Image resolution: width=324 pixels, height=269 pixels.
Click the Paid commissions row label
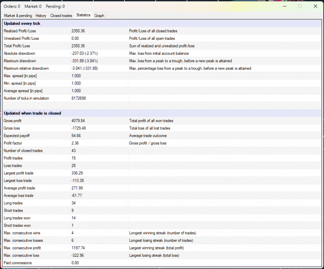17,263
